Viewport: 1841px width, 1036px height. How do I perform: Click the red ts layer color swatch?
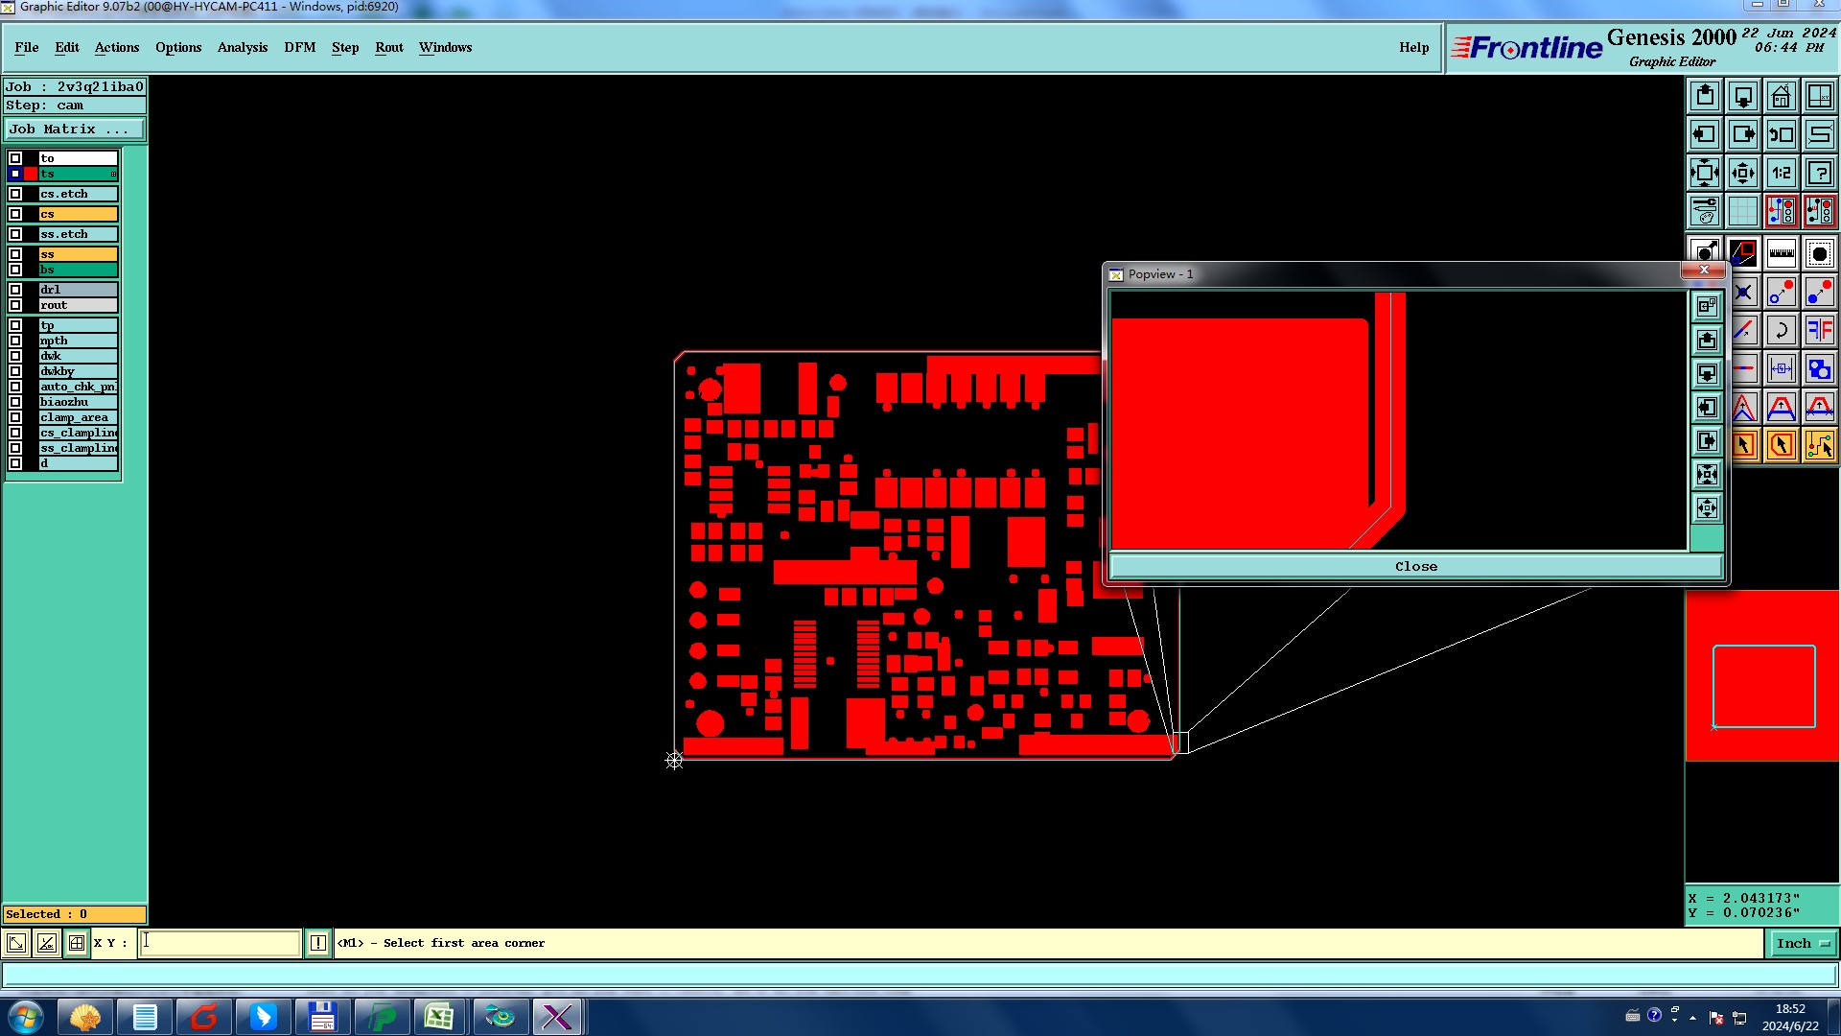coord(31,175)
